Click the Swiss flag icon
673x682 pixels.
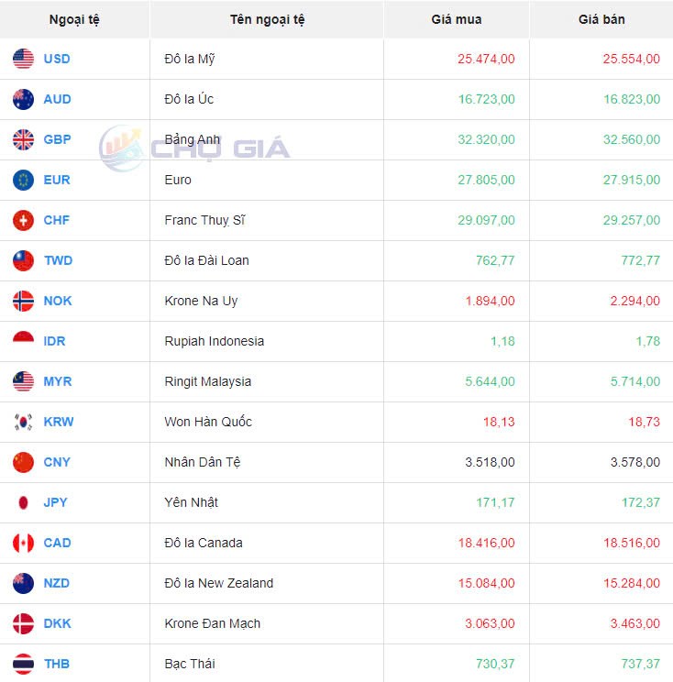click(x=24, y=220)
